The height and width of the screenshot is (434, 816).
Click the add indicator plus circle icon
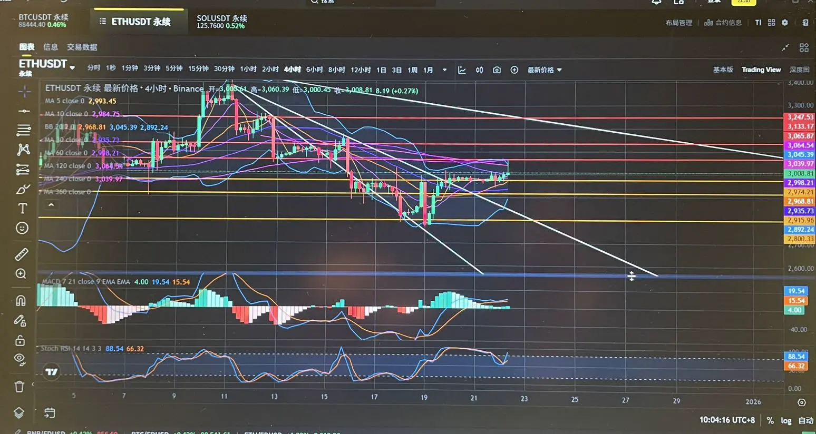click(514, 70)
